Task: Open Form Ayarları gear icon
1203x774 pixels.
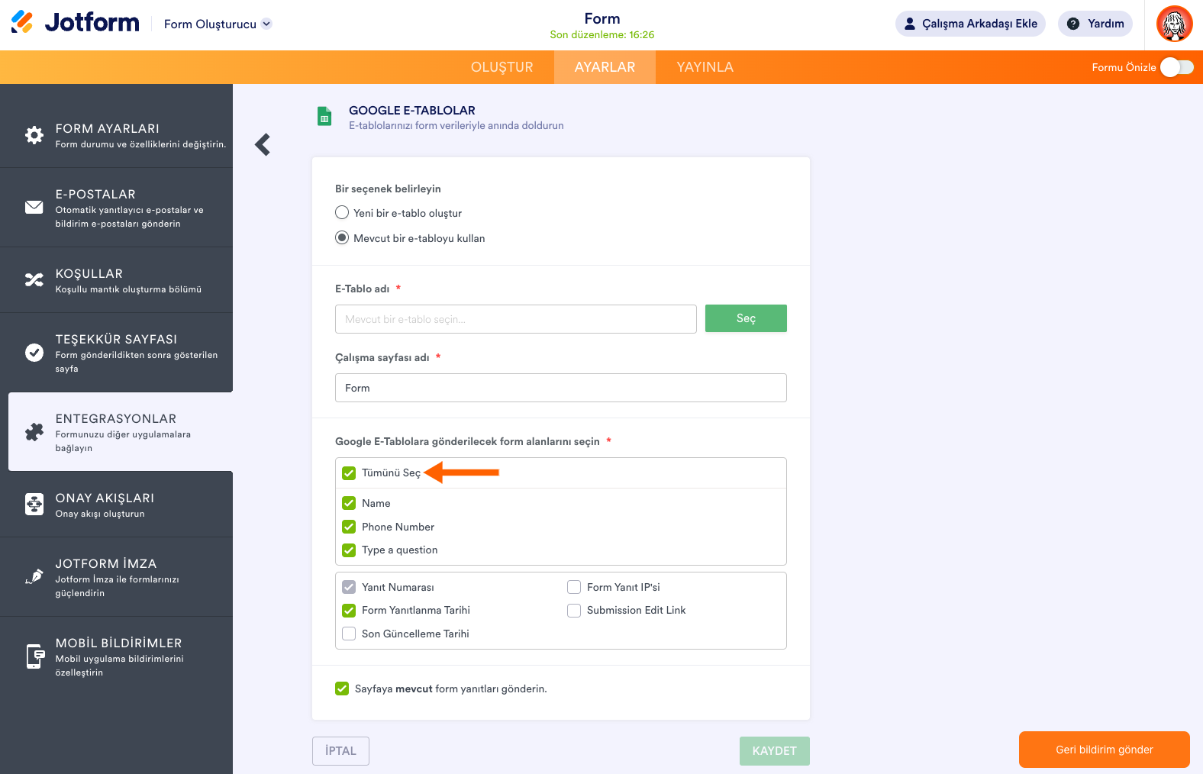Action: [34, 135]
